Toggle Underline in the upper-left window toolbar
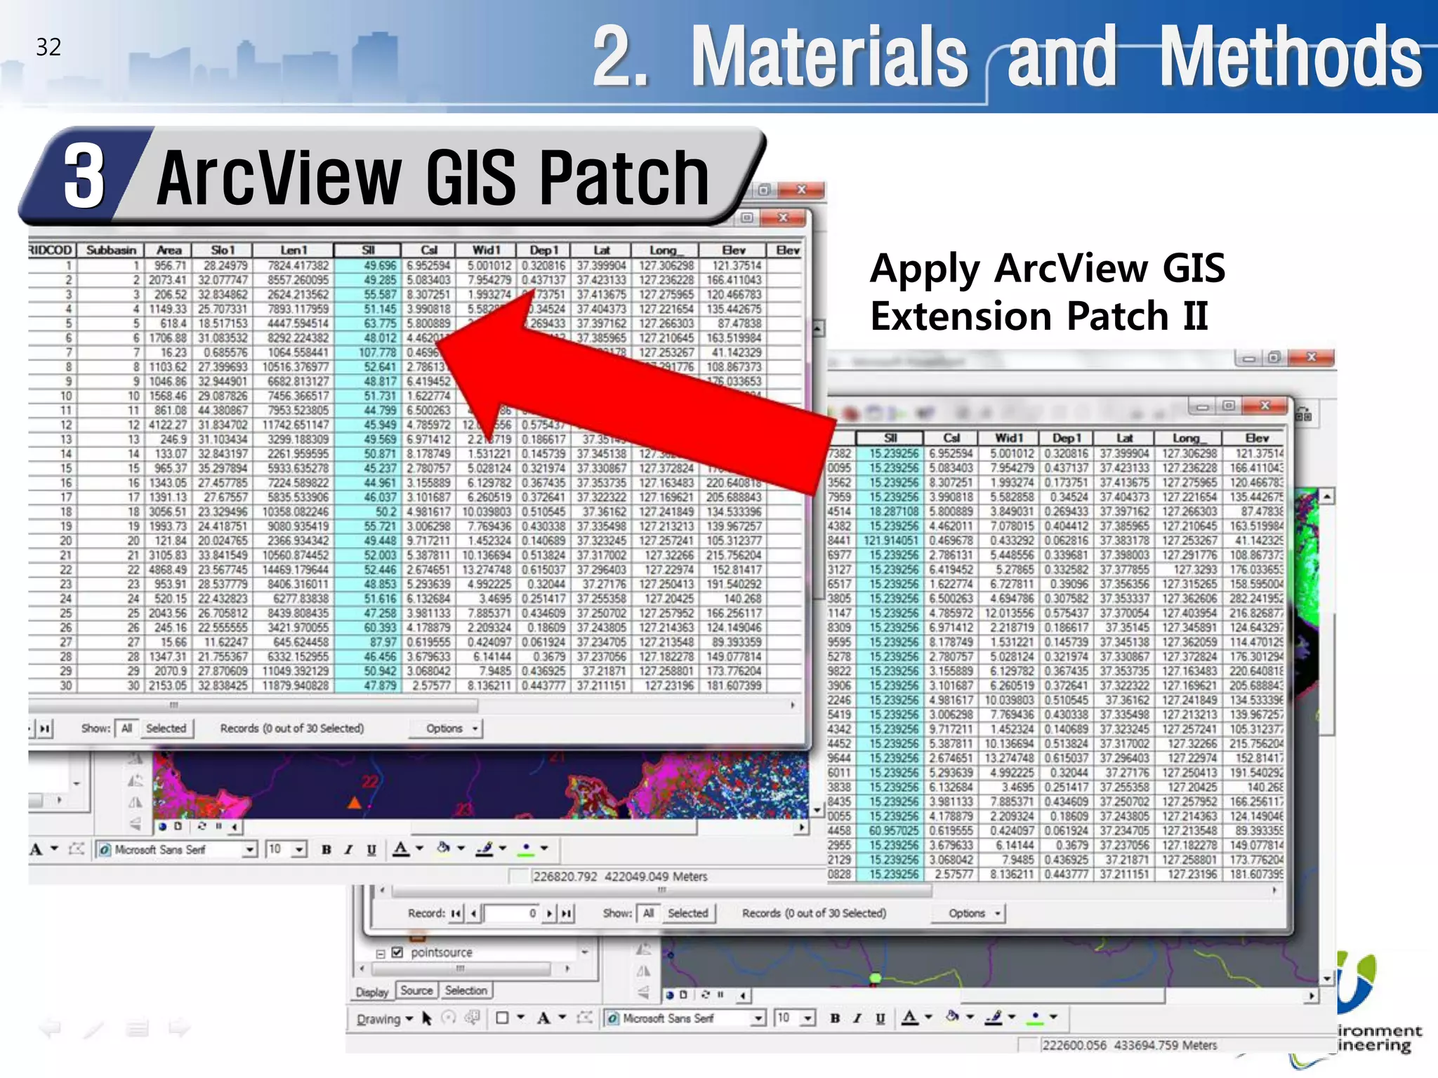Screen dimensions: 1438x1078 coord(371,849)
